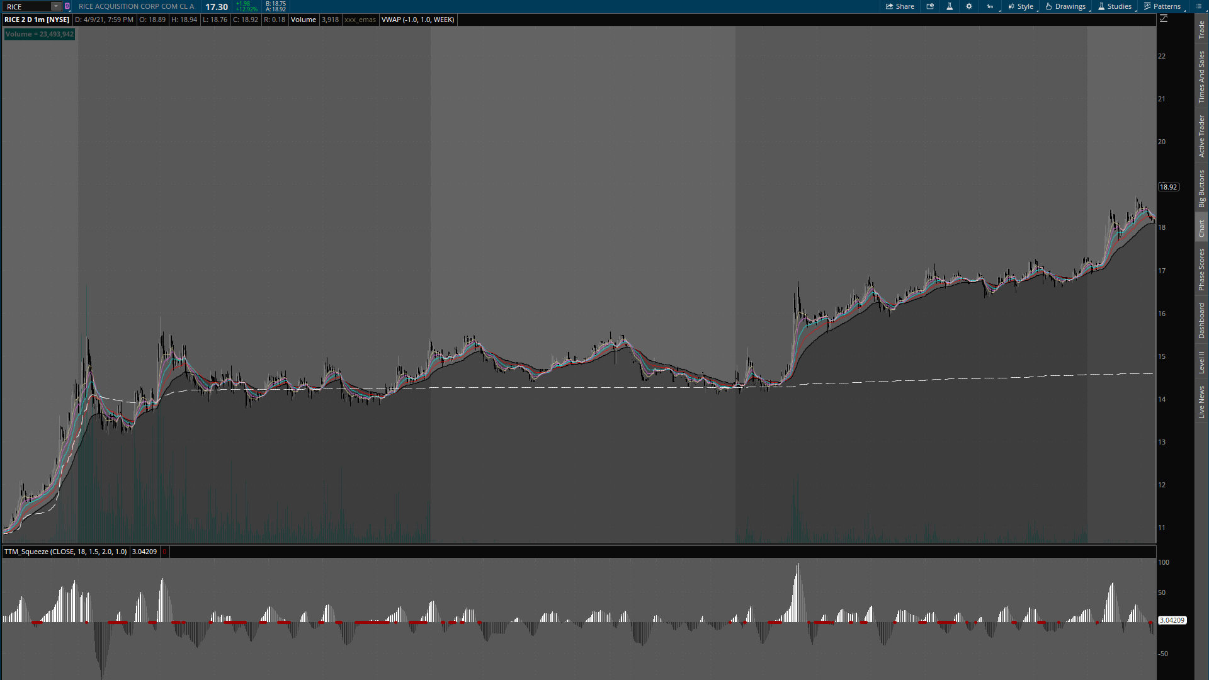1209x680 pixels.
Task: Open the Level II sidebar tab
Action: pos(1201,362)
